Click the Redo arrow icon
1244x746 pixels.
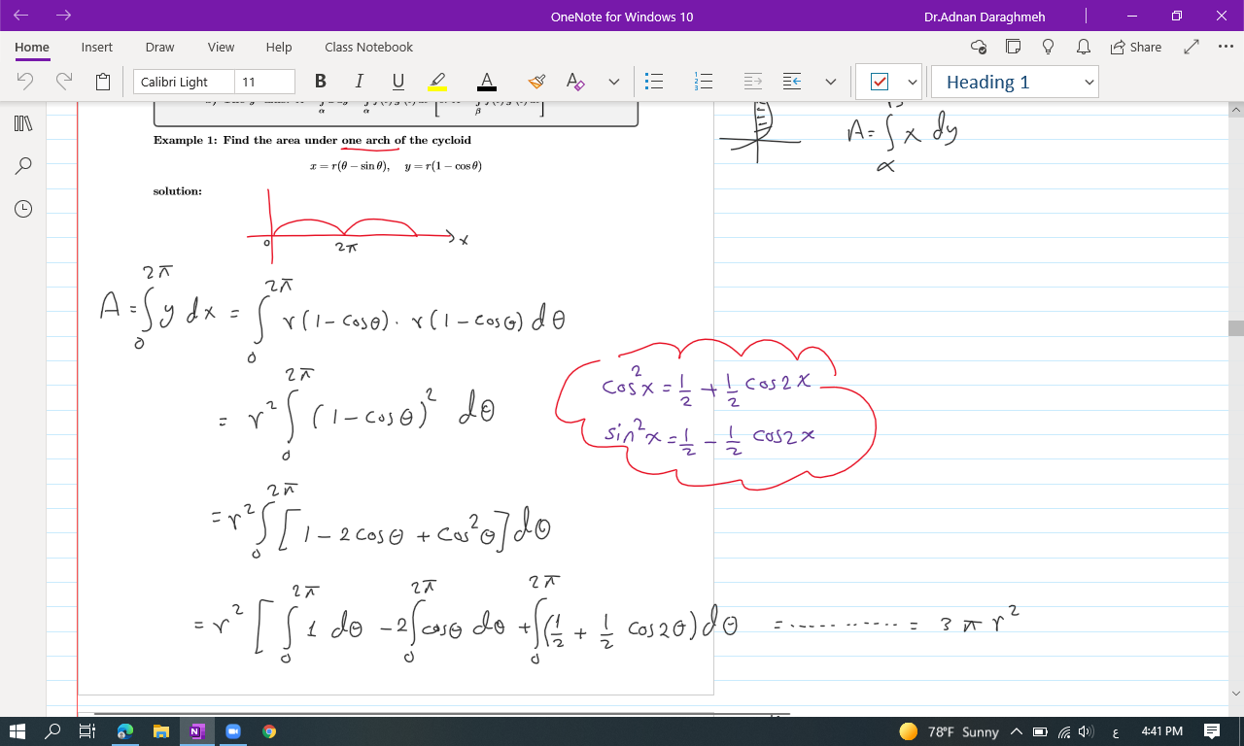click(64, 82)
